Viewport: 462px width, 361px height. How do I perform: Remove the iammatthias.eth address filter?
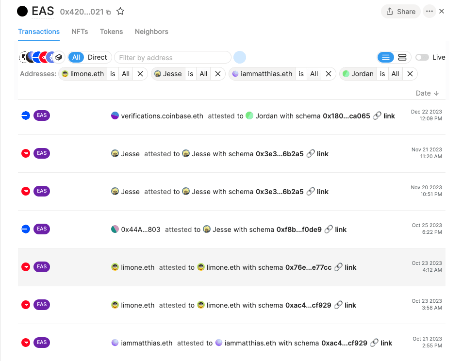click(329, 74)
